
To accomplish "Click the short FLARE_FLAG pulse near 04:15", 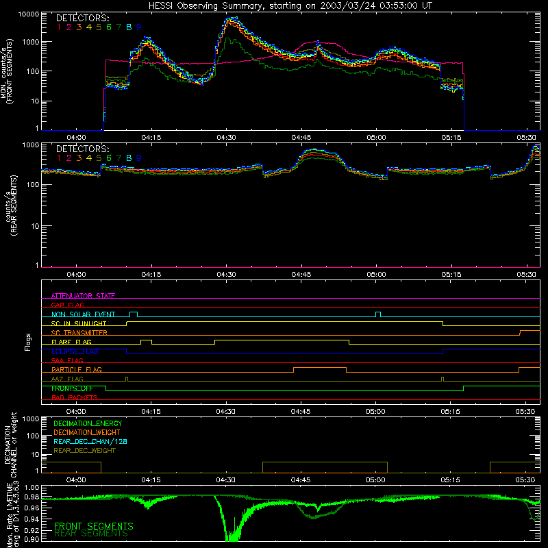I will pos(146,342).
